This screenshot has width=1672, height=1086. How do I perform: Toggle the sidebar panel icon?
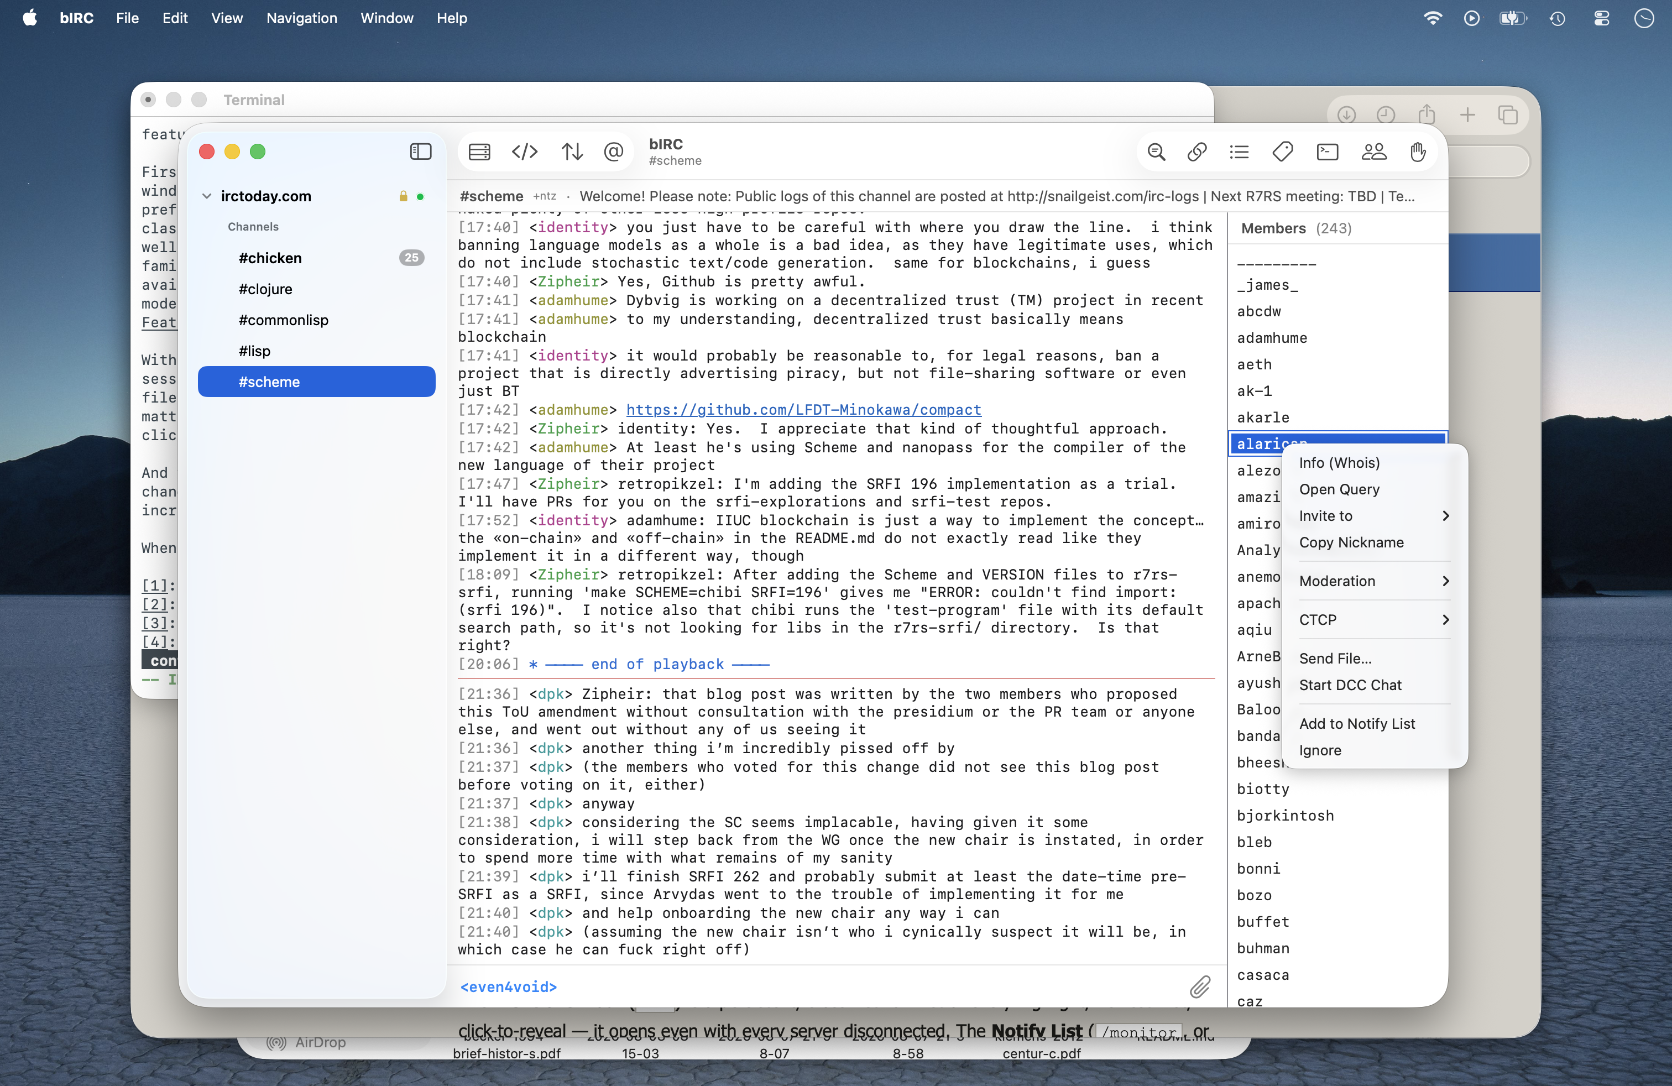pos(420,152)
